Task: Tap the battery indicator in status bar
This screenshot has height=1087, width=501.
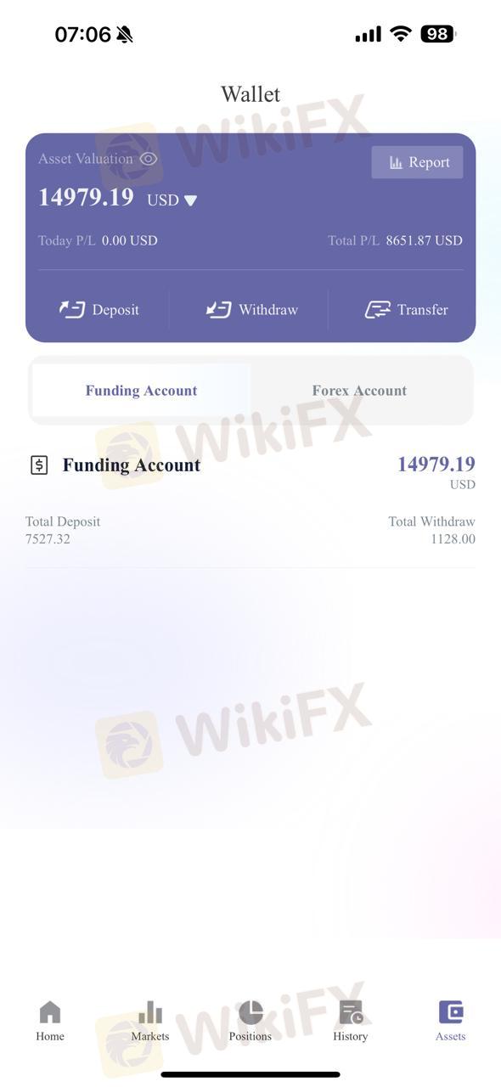Action: [x=438, y=34]
